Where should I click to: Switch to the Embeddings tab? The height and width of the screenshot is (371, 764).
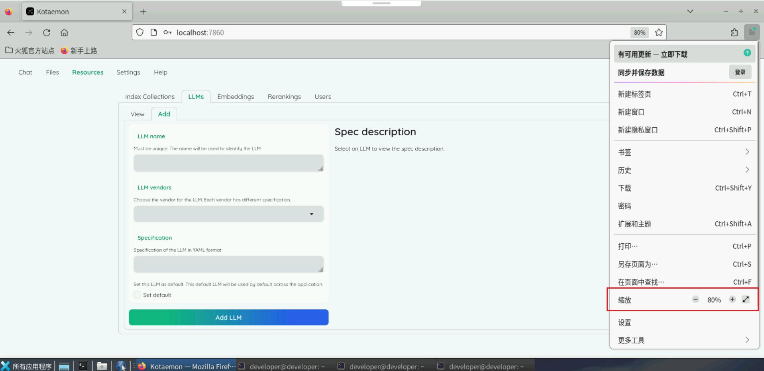coord(236,97)
